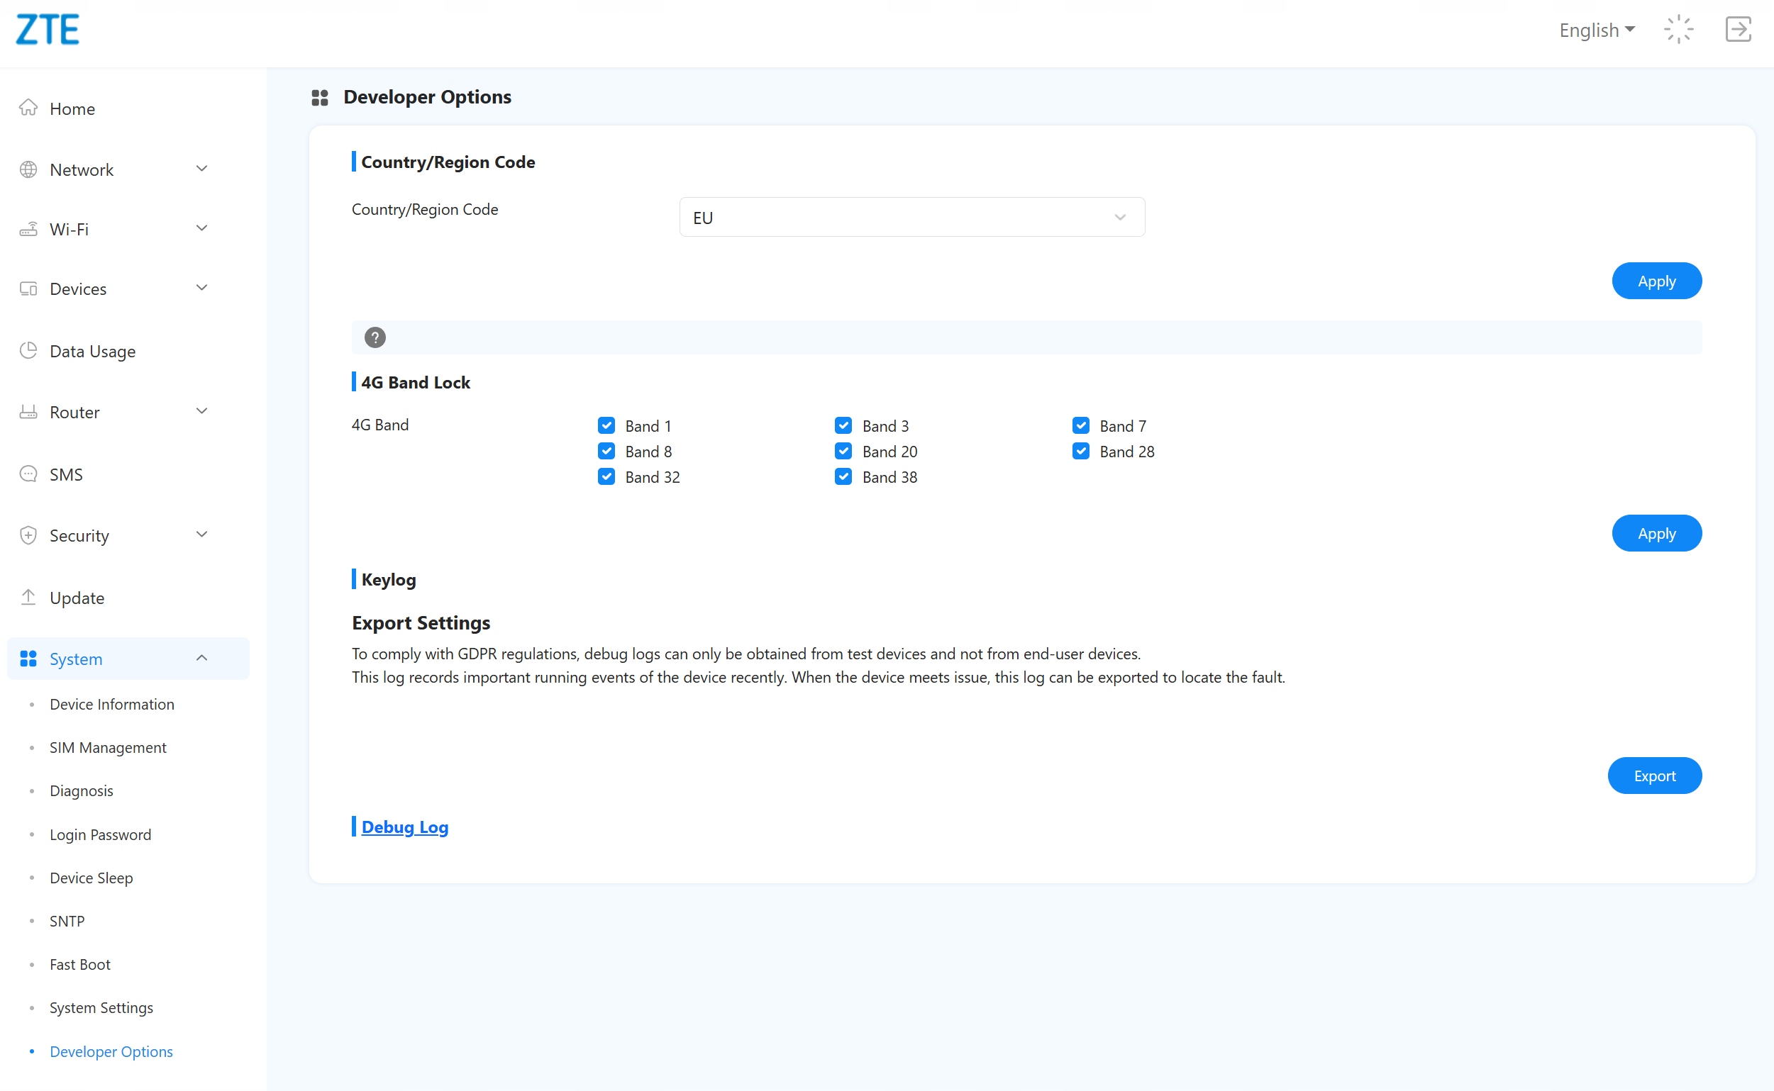This screenshot has height=1091, width=1774.
Task: Click the Home house icon
Action: click(x=28, y=108)
